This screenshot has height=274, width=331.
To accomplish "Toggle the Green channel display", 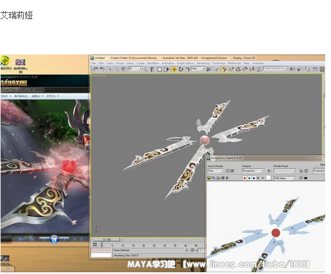I will point(249,178).
